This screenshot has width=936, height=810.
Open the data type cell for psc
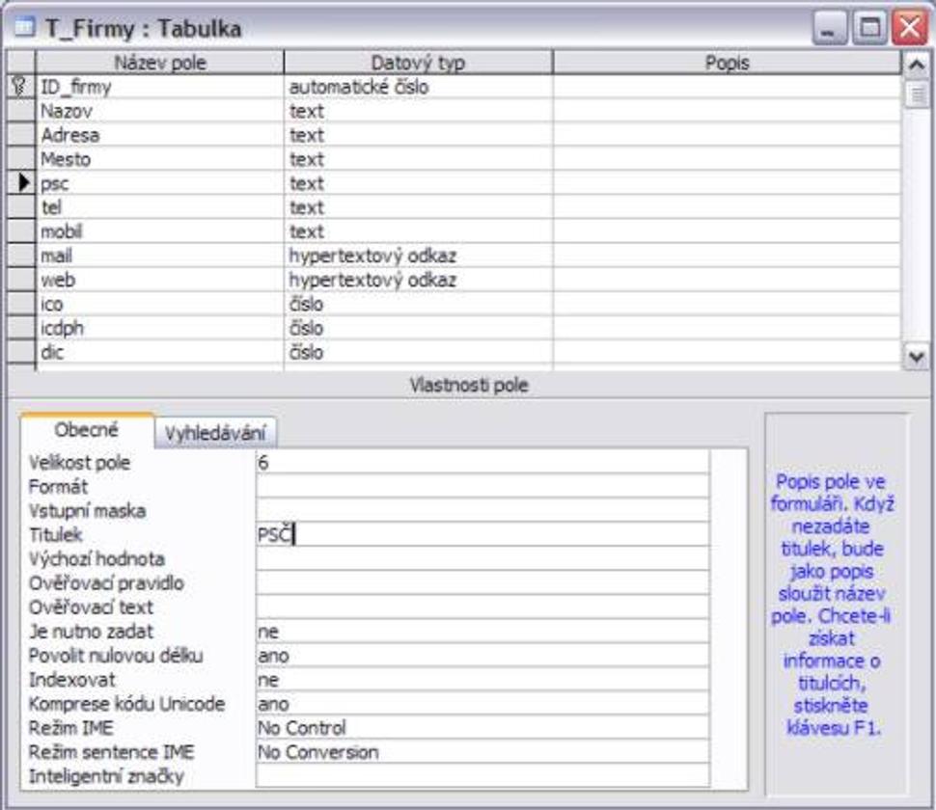click(x=419, y=183)
